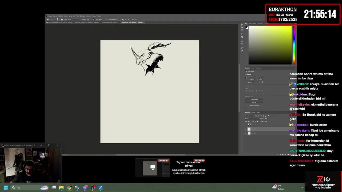Viewport: 342px width, 192px height.
Task: Open the layer filter type dropdown
Action: tap(249, 116)
